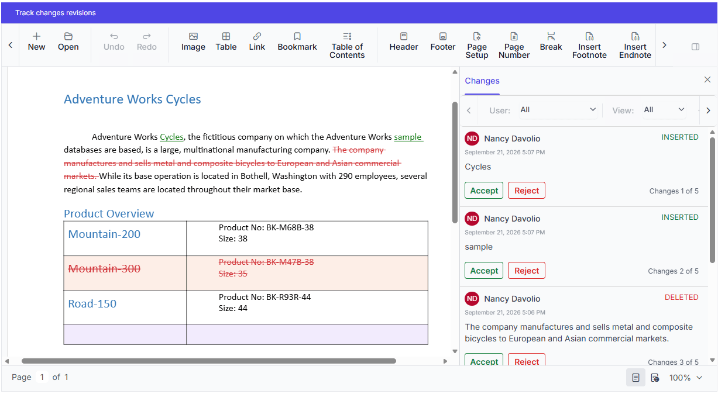Toggle the properties pane icon
This screenshot has height=394, width=718.
pos(695,47)
